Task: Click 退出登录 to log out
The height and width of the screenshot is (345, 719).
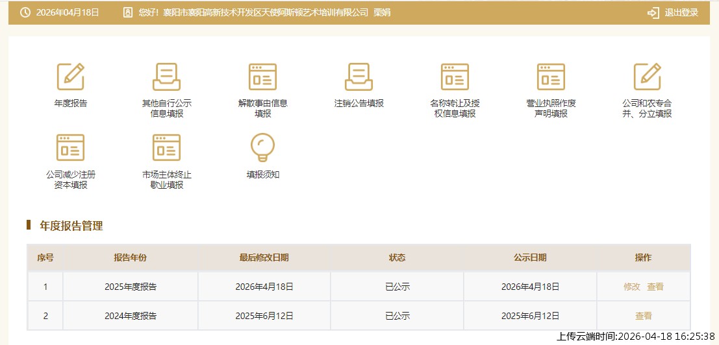Action: 674,12
